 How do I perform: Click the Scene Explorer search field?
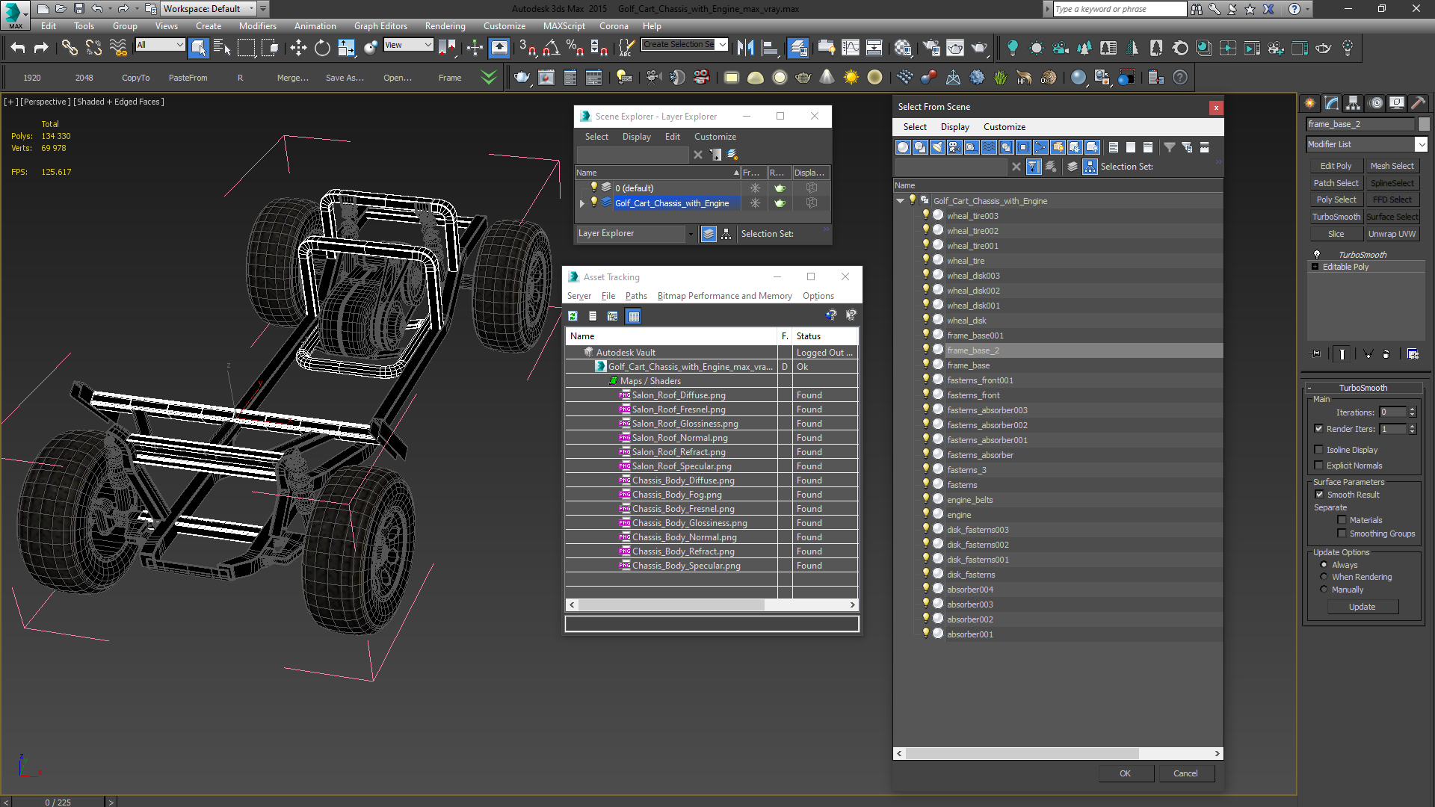[x=632, y=155]
